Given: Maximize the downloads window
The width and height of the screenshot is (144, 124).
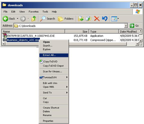Looking at the screenshot, I should 136,5.
